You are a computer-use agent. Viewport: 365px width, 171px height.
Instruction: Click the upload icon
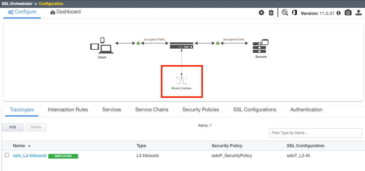[x=358, y=13]
